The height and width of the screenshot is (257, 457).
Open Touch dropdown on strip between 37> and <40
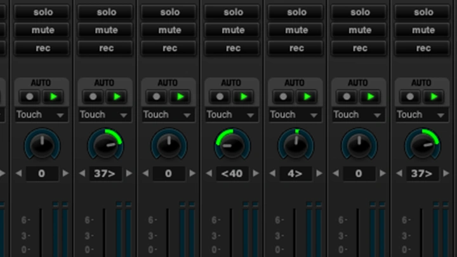tap(169, 115)
